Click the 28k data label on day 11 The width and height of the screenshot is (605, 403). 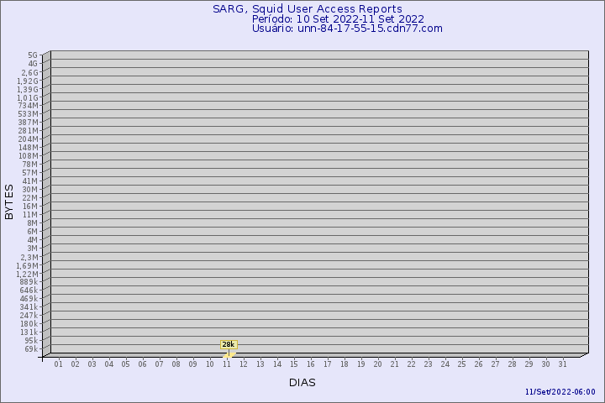229,344
